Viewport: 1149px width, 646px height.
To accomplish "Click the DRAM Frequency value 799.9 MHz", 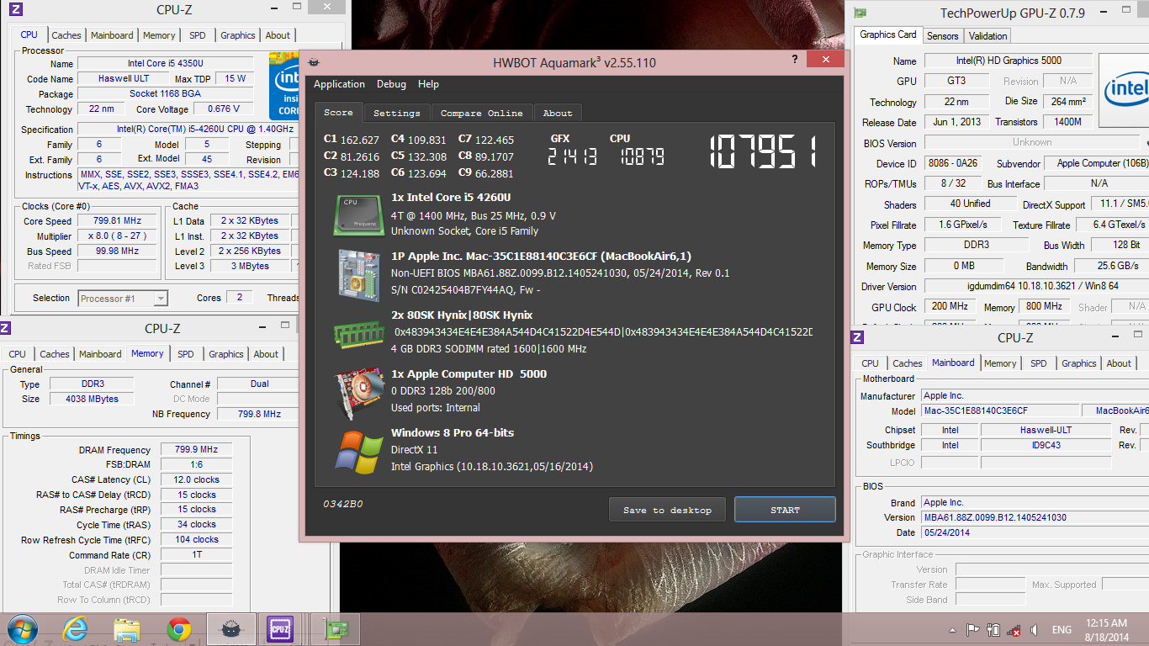I will [x=195, y=450].
